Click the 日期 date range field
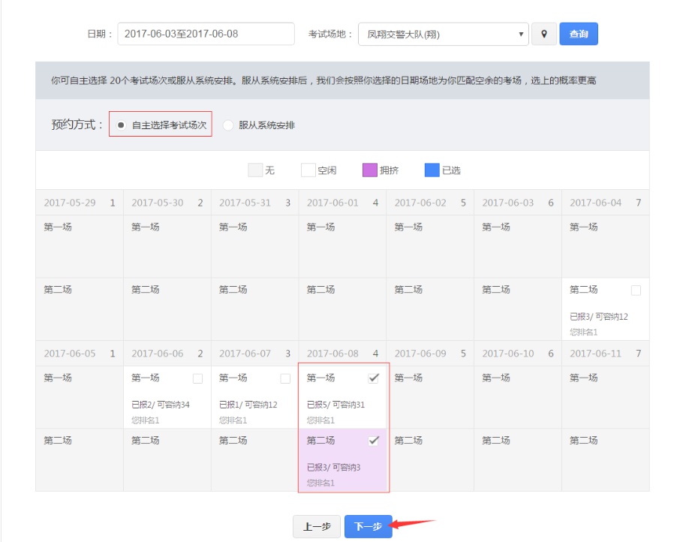This screenshot has height=542, width=683. click(206, 35)
